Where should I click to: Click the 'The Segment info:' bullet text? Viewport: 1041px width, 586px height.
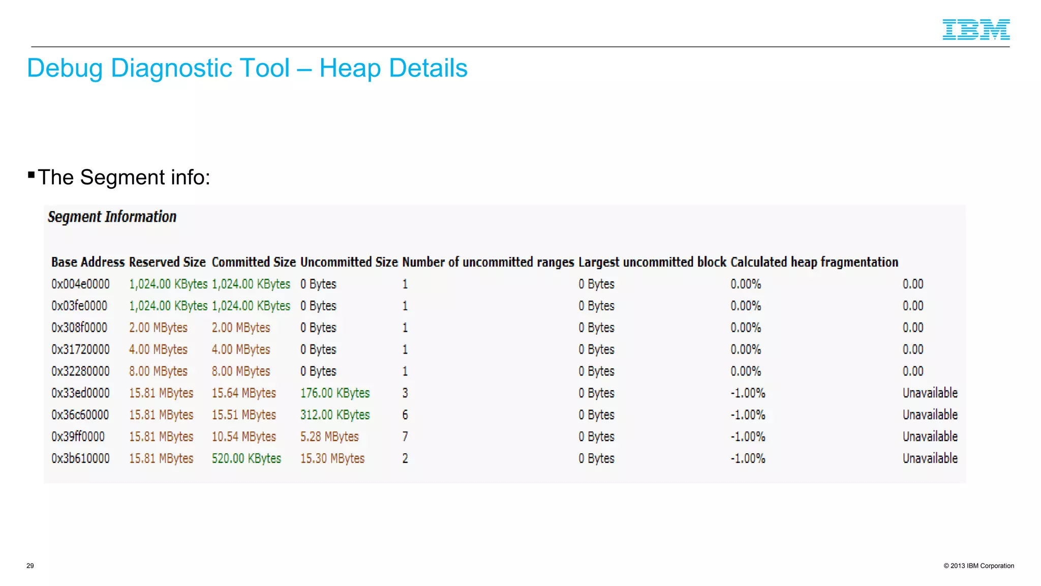click(124, 178)
